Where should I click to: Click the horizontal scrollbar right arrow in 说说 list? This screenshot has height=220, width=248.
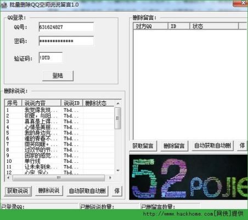tap(110, 178)
